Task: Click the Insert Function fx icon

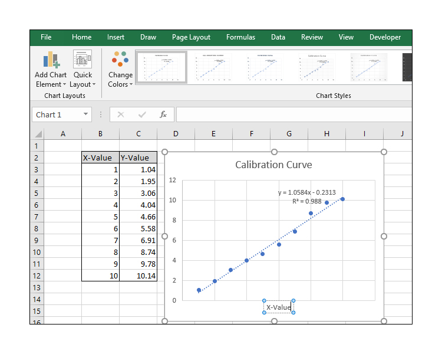Action: tap(163, 114)
